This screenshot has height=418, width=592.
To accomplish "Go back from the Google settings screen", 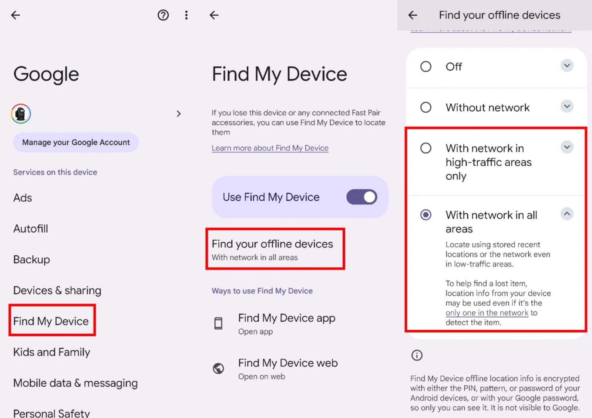I will 16,15.
